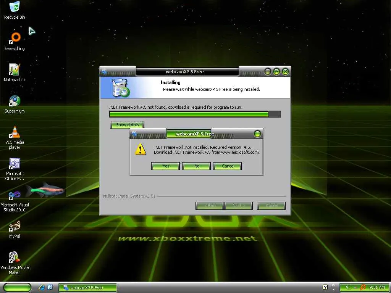Click second quick launch icon beside Internet Explorer
The height and width of the screenshot is (293, 391).
(x=50, y=288)
